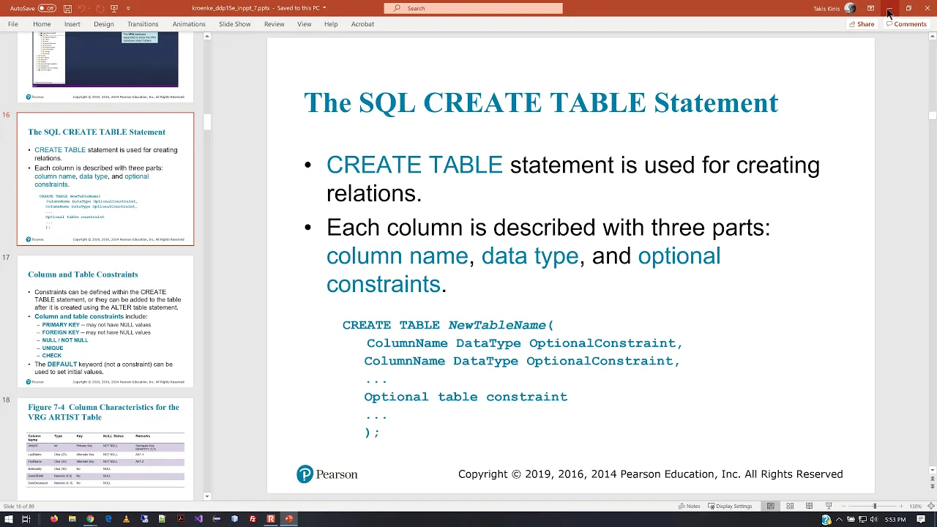Click the Redo icon

[x=100, y=8]
